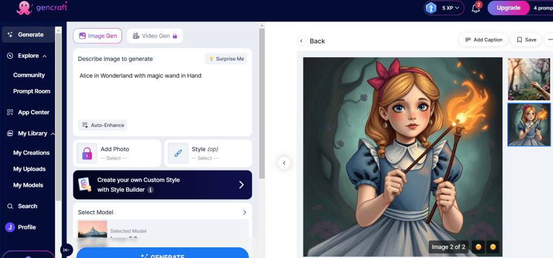
Task: Open the Generate sidebar item
Action: point(28,35)
